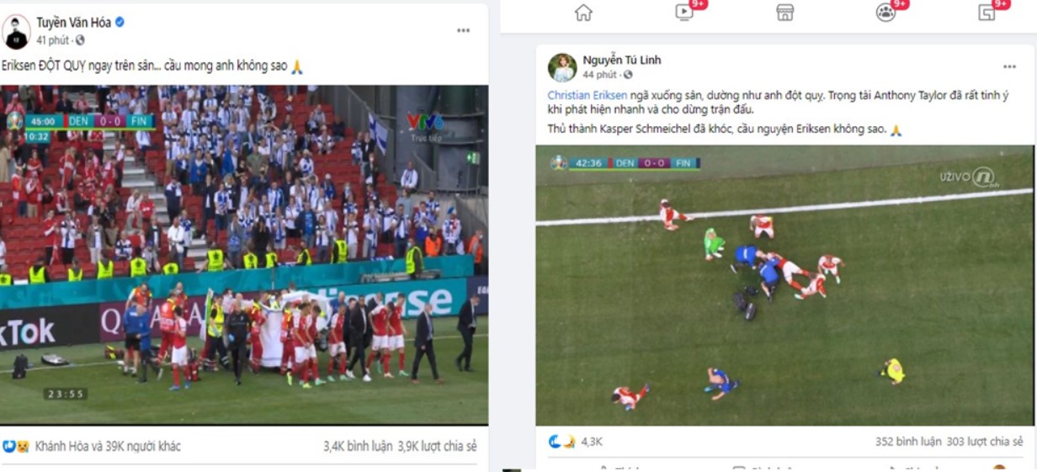Open Nguyễn Tú Linh profile avatar
The height and width of the screenshot is (472, 1037).
(562, 67)
